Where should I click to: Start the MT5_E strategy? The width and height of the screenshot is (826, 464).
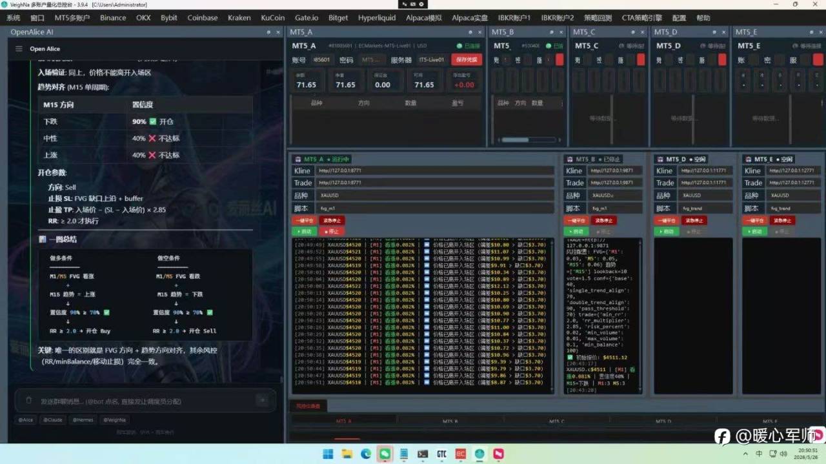[x=755, y=231]
